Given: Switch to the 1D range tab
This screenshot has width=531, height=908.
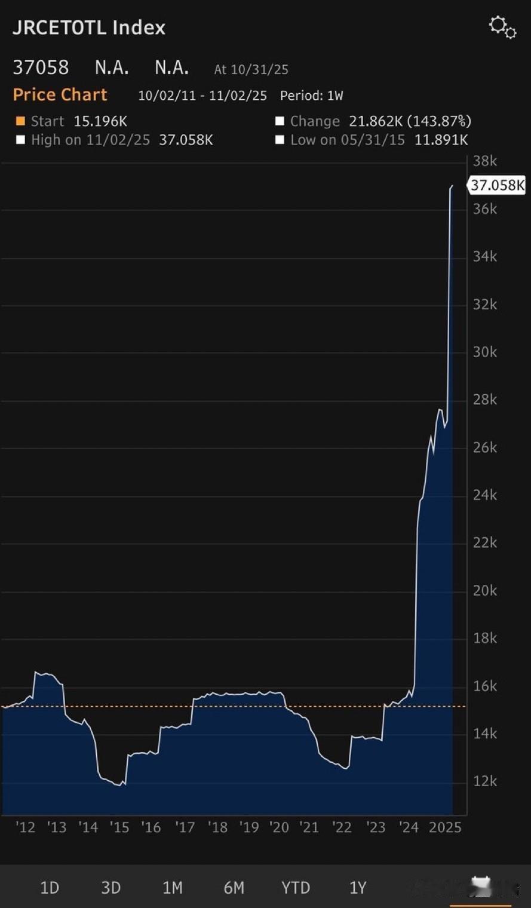Looking at the screenshot, I should tap(50, 888).
